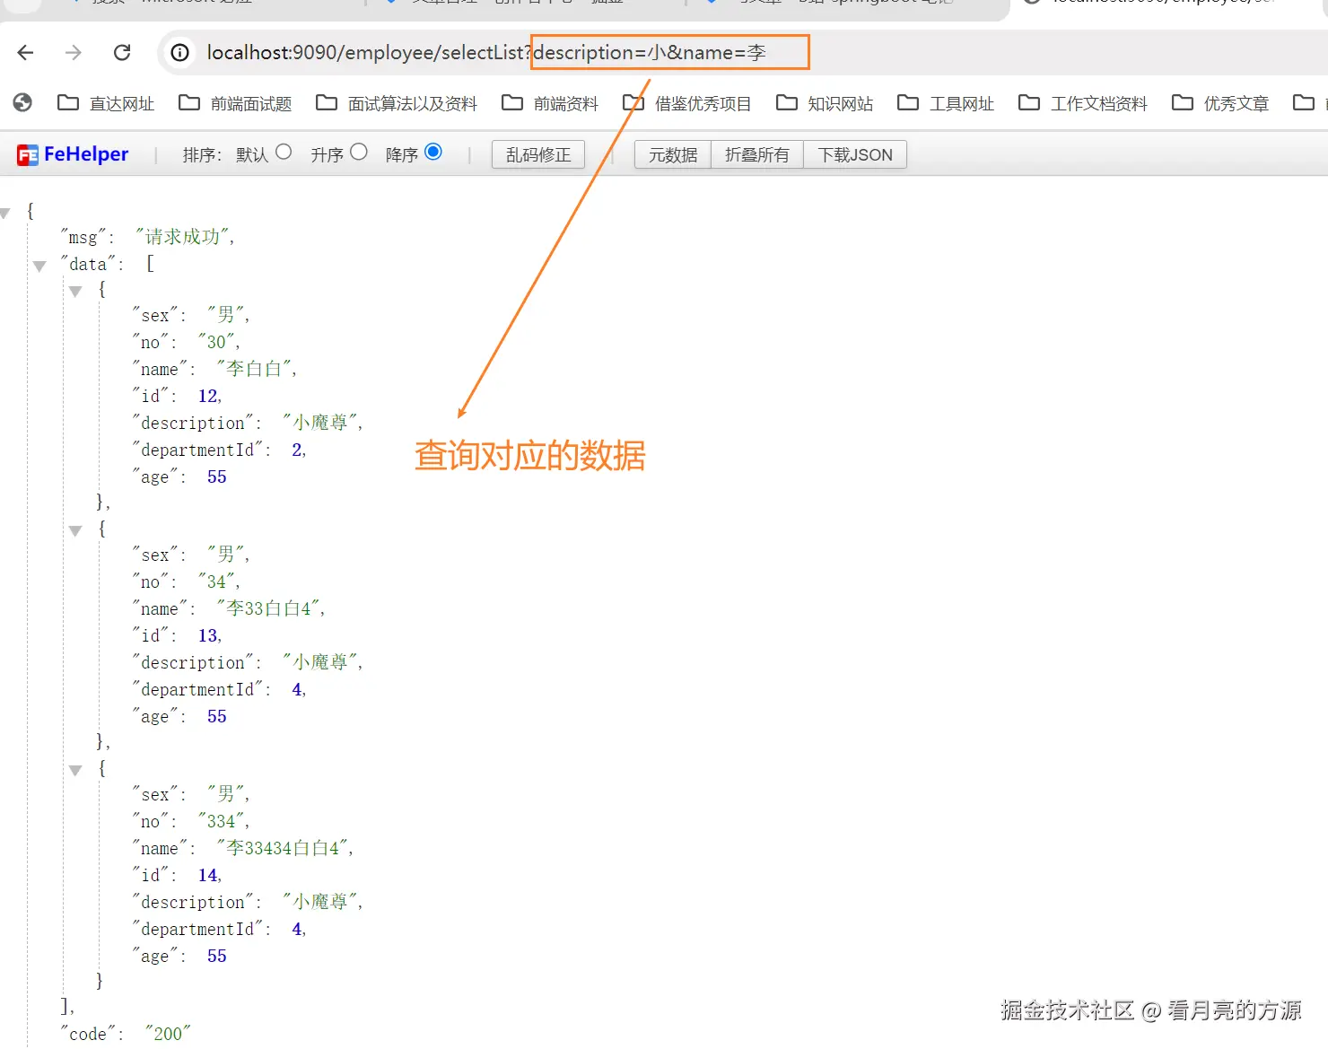The width and height of the screenshot is (1328, 1049).
Task: Click the globe icon in bookmarks bar
Action: coord(22,102)
